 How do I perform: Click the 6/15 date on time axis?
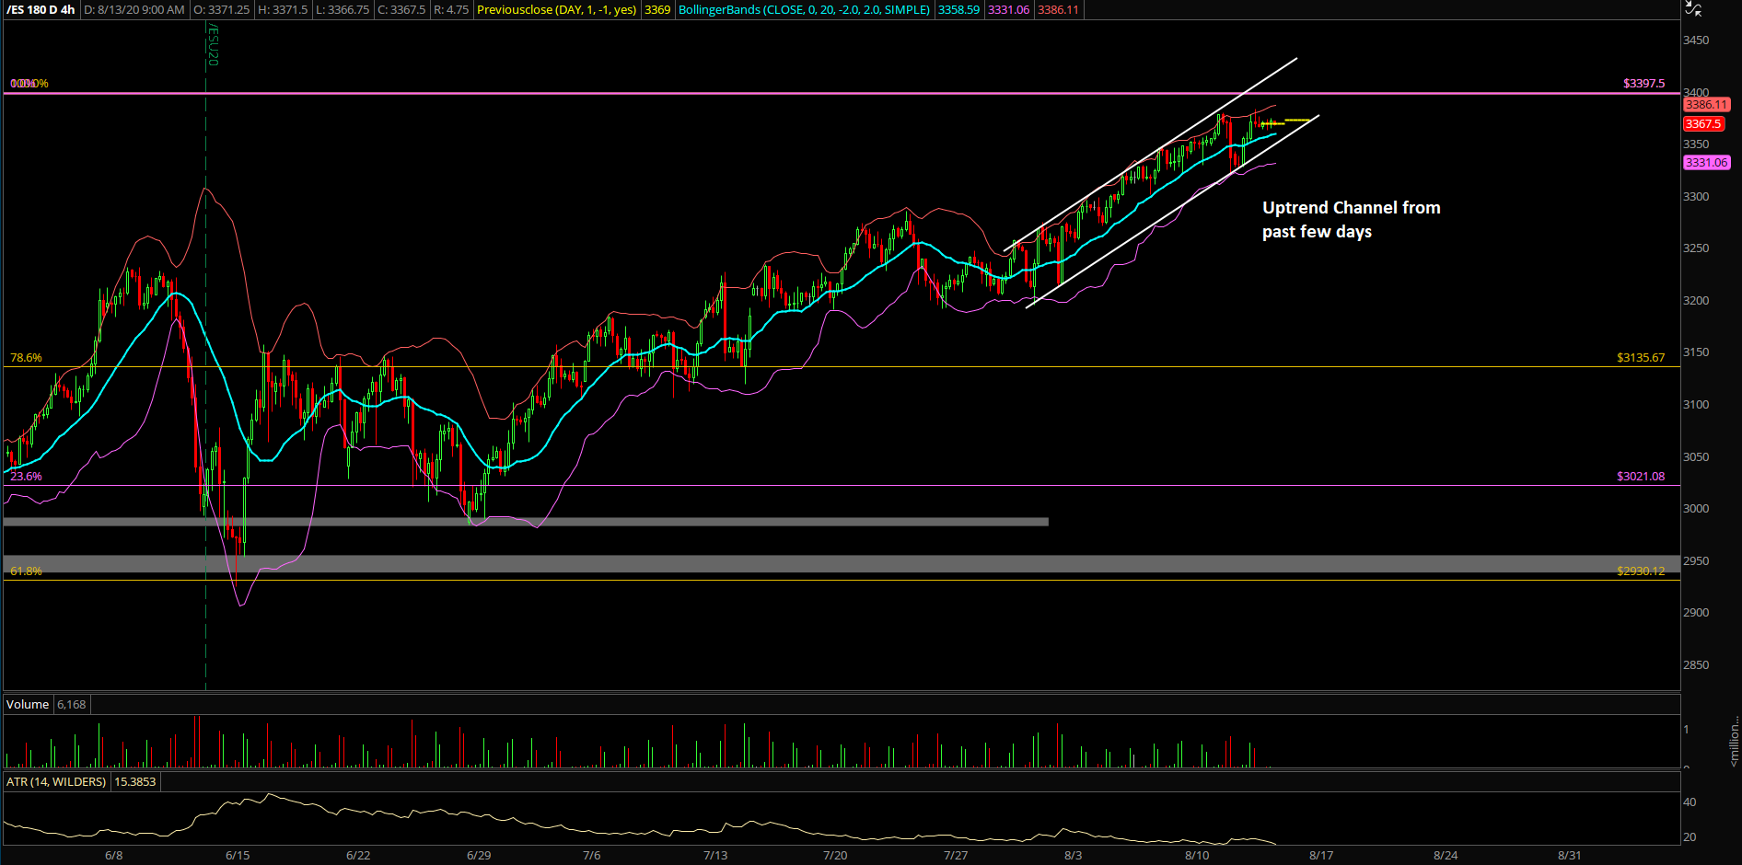pos(238,856)
